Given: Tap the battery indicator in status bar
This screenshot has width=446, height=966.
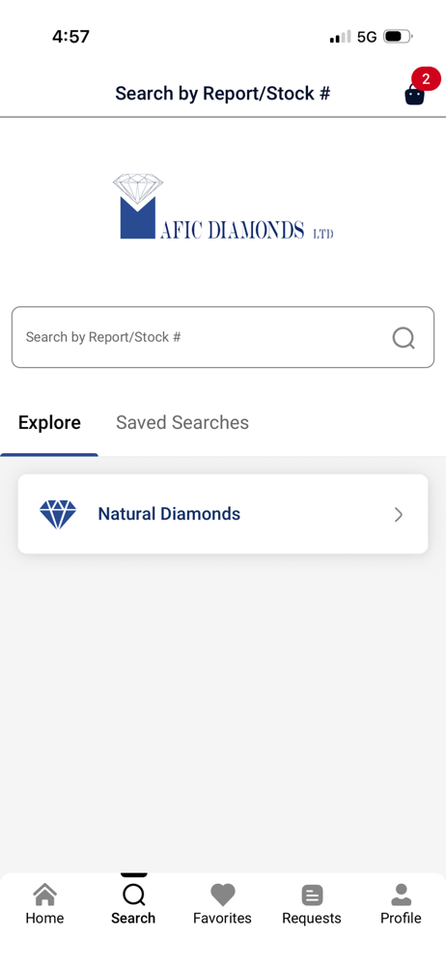Looking at the screenshot, I should coord(398,37).
